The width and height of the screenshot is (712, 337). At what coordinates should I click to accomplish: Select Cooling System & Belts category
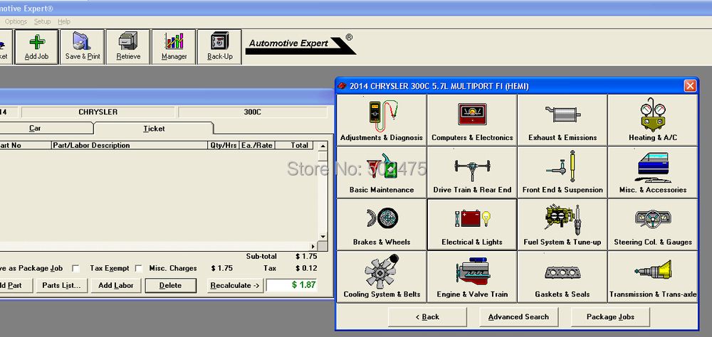click(382, 277)
